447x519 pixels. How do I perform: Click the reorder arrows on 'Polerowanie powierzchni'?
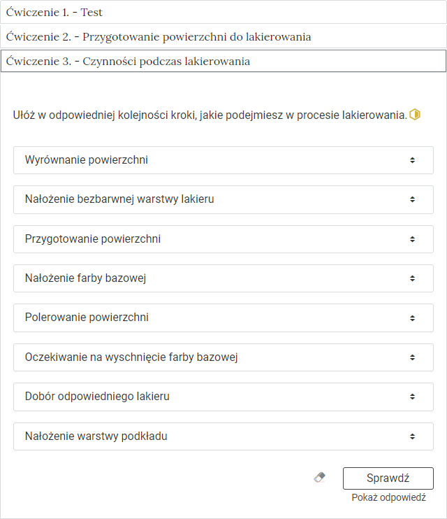coord(413,318)
